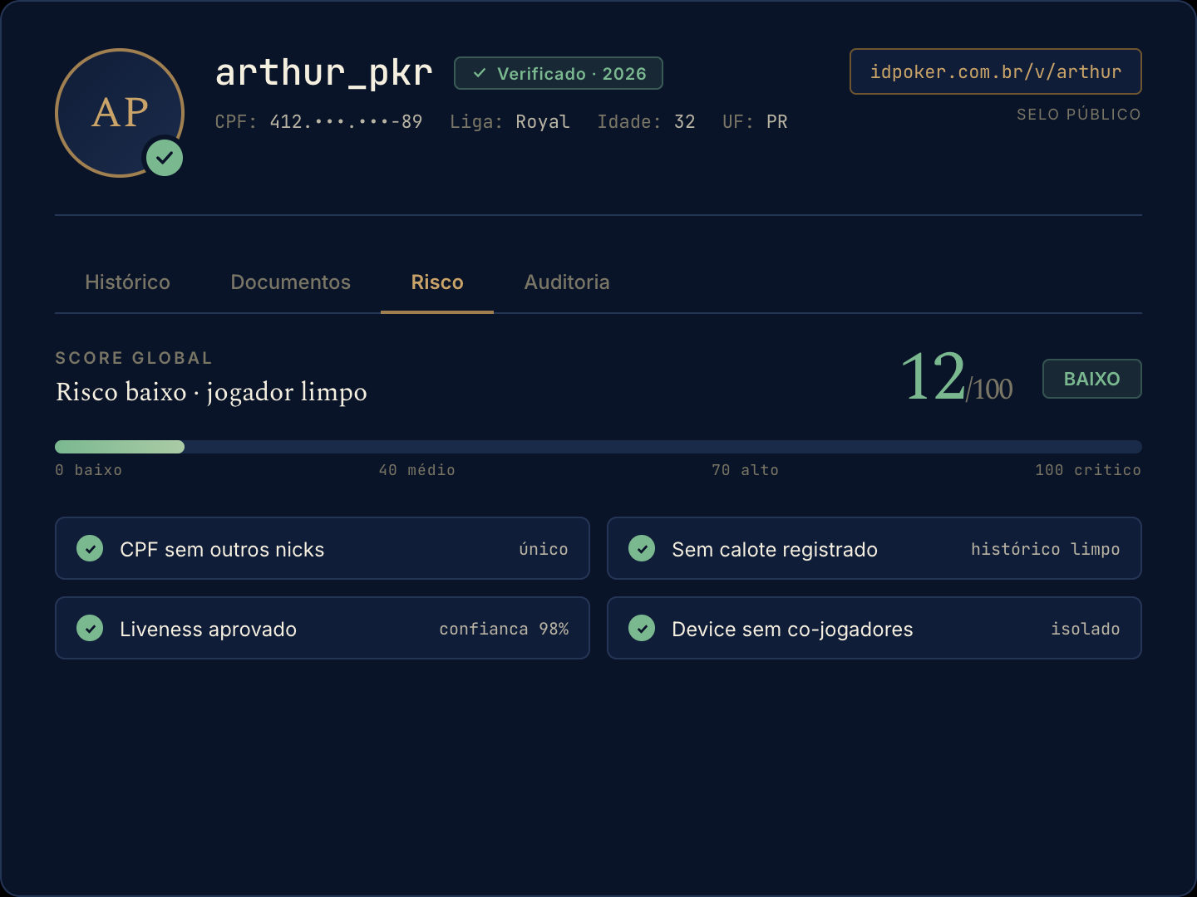Image resolution: width=1197 pixels, height=897 pixels.
Task: Click the risk score progress bar
Action: [598, 447]
